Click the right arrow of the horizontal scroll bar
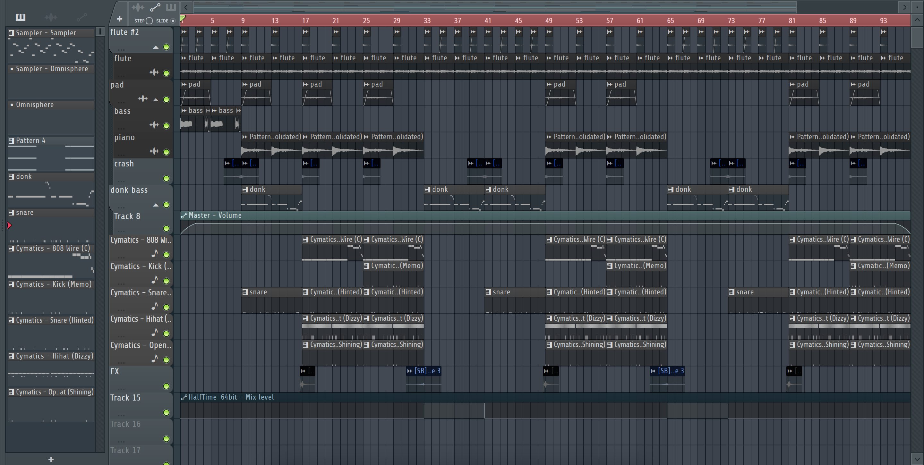This screenshot has height=465, width=924. click(x=904, y=7)
